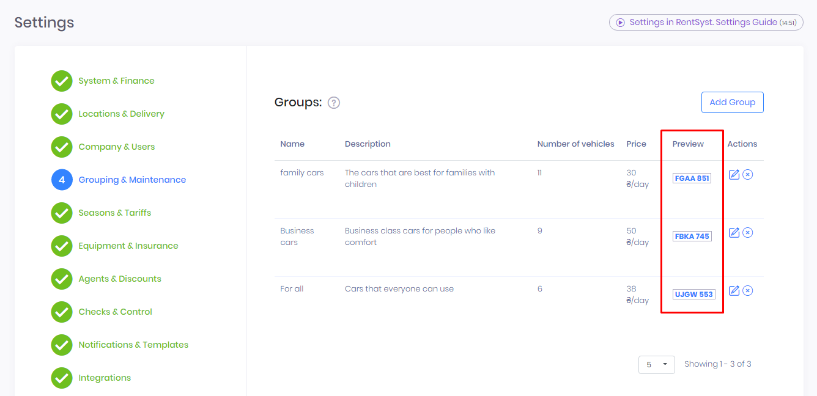
Task: Remove the For all group
Action: pos(747,291)
